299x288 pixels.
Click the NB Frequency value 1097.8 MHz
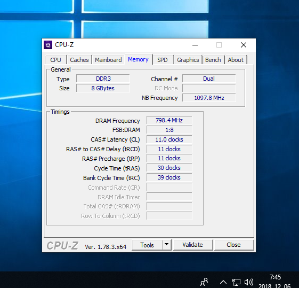(x=209, y=98)
